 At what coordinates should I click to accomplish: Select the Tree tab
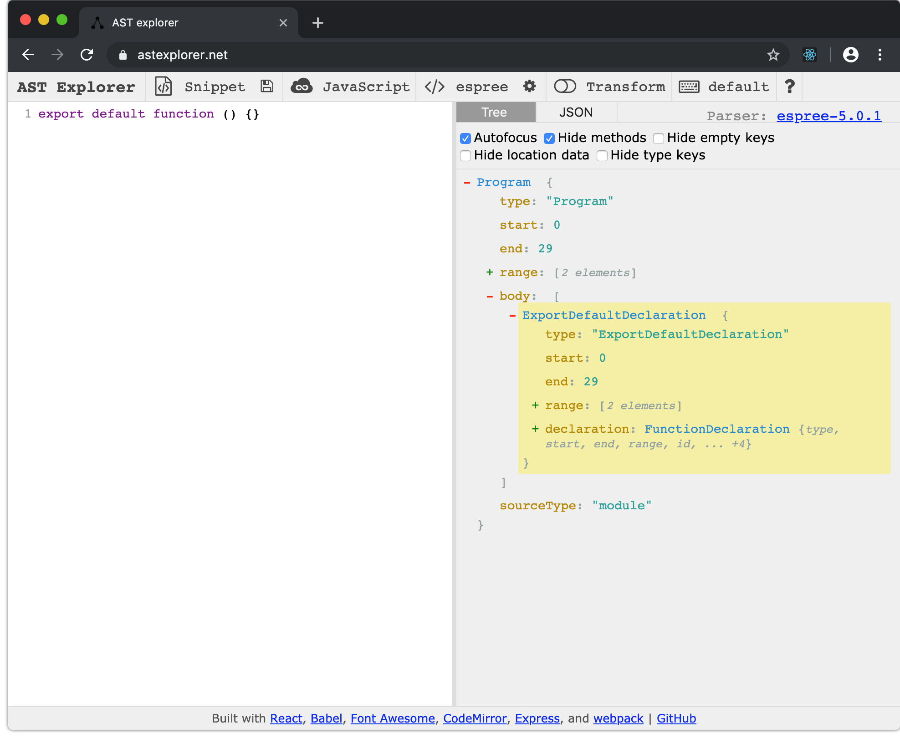pos(495,112)
